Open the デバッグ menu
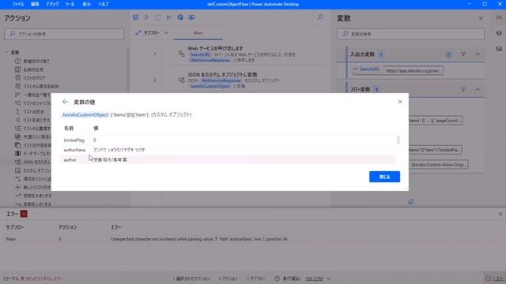 52,4
